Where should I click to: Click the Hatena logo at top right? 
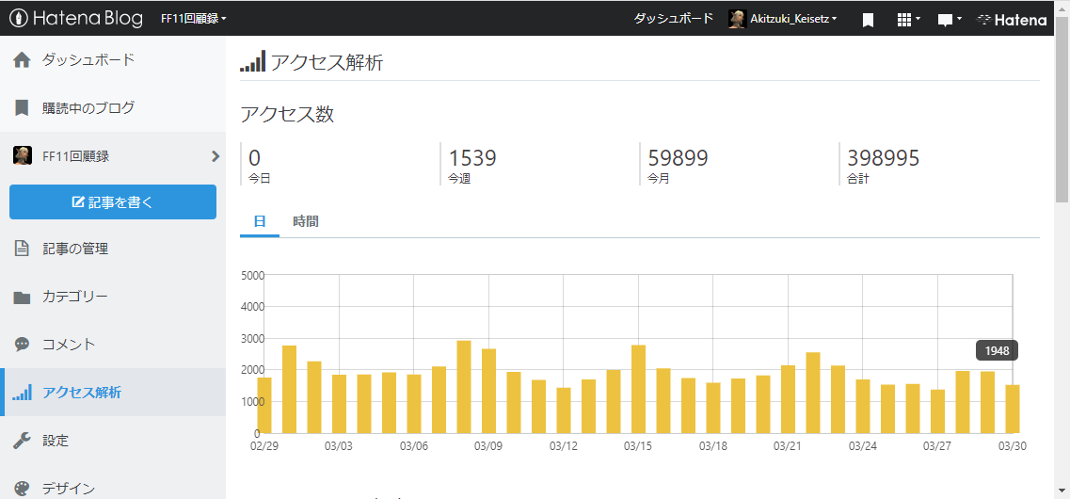tap(1012, 20)
